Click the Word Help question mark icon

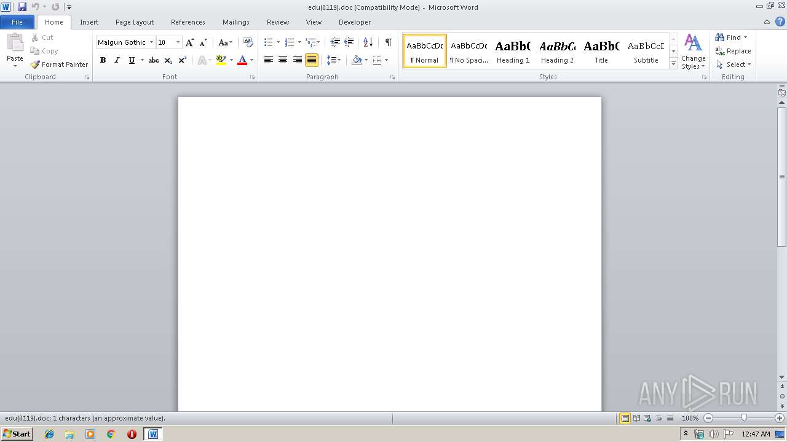pyautogui.click(x=780, y=22)
